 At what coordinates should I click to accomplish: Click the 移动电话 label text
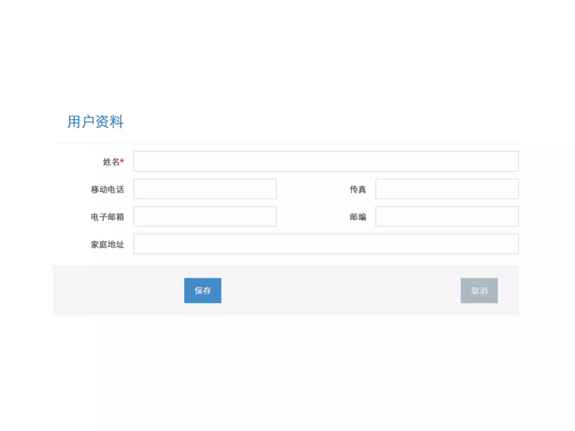point(107,189)
